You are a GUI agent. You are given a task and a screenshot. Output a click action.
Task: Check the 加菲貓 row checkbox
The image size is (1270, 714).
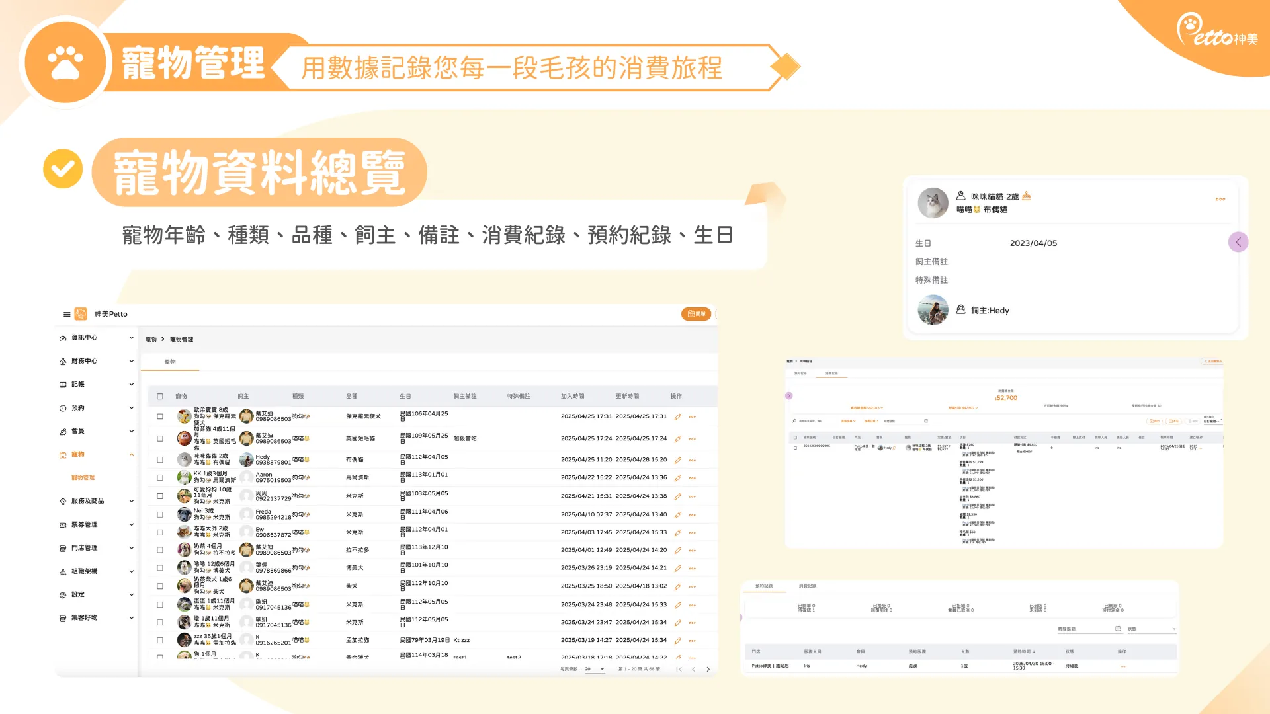(x=160, y=439)
